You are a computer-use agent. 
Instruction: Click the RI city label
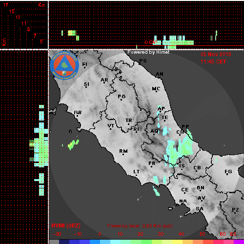pyautogui.click(x=136, y=129)
